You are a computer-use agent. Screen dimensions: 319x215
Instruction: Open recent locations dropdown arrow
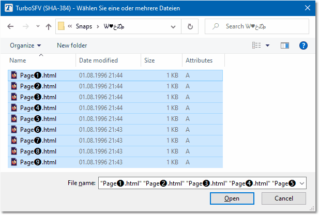point(37,27)
